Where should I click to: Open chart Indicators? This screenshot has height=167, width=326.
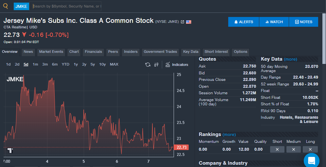pos(177,65)
